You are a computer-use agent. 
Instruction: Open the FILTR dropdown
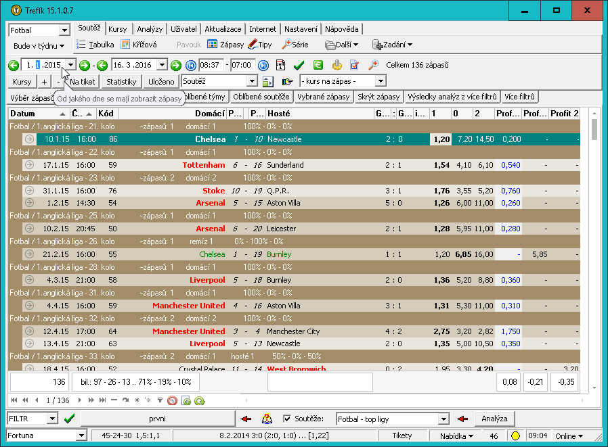tap(52, 419)
